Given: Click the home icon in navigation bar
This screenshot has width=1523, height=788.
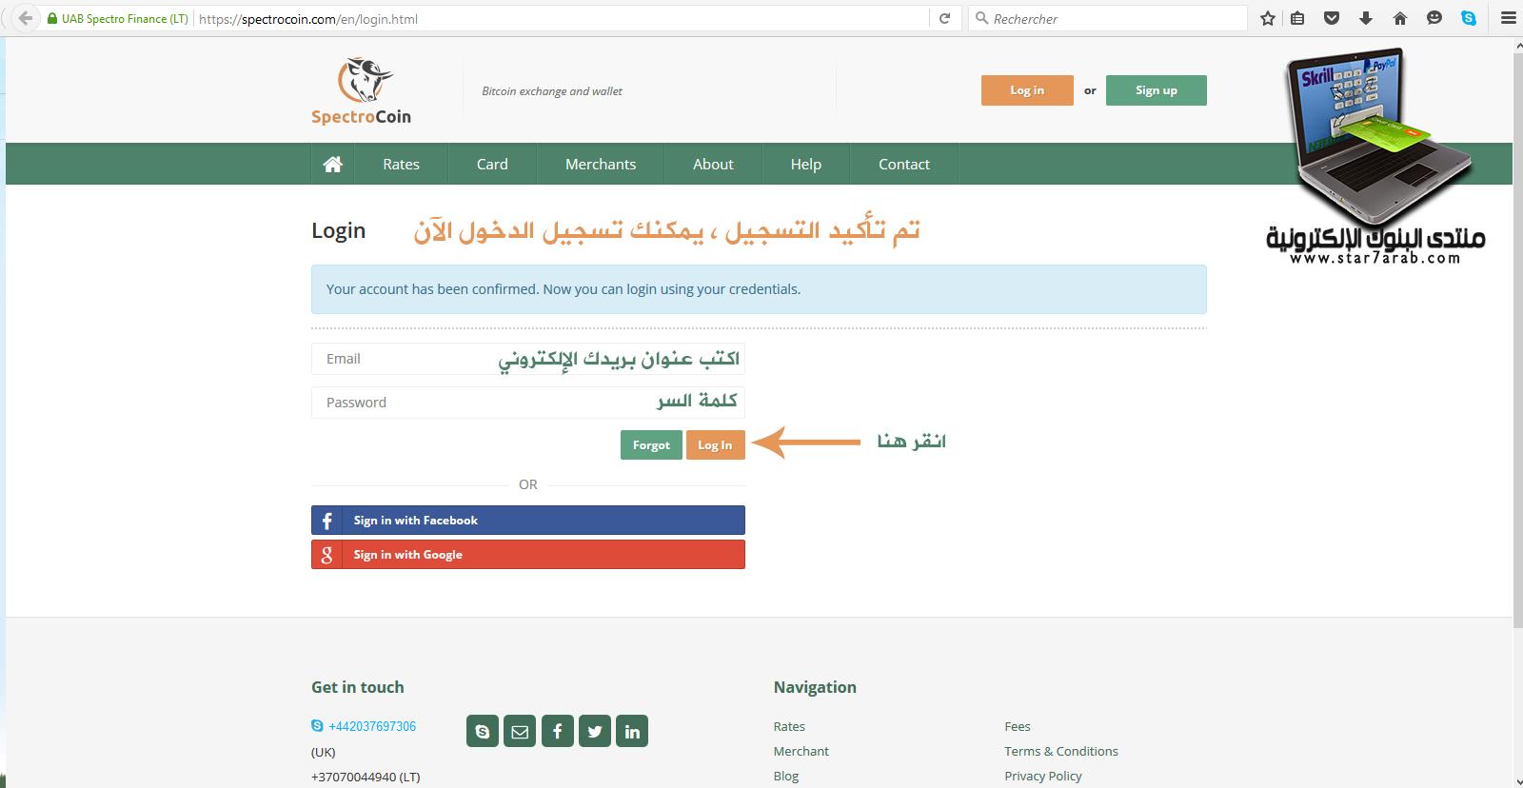Looking at the screenshot, I should click(x=332, y=164).
